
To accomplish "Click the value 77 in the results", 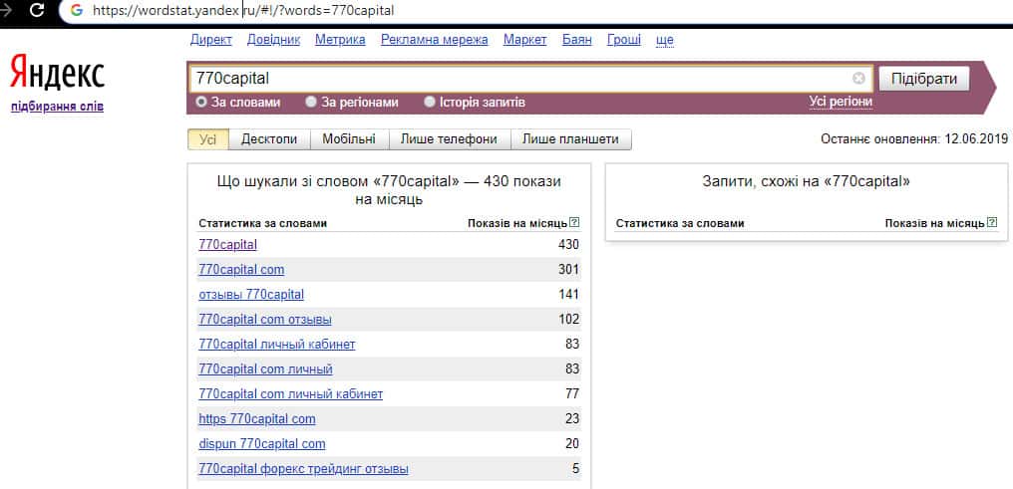I will 572,394.
